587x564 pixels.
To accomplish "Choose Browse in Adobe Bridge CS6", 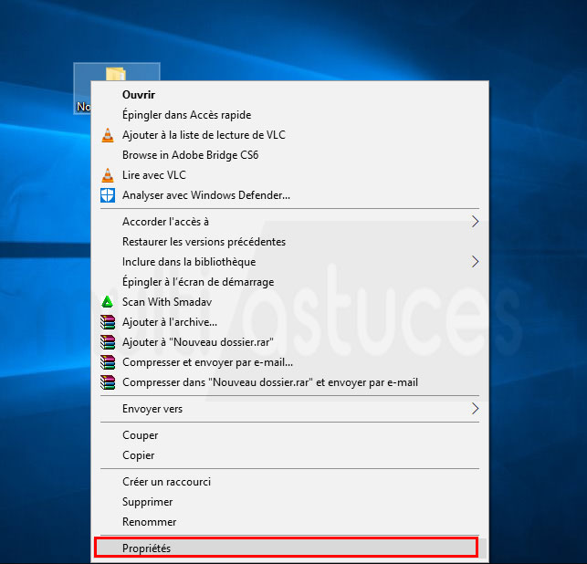I will pyautogui.click(x=190, y=155).
